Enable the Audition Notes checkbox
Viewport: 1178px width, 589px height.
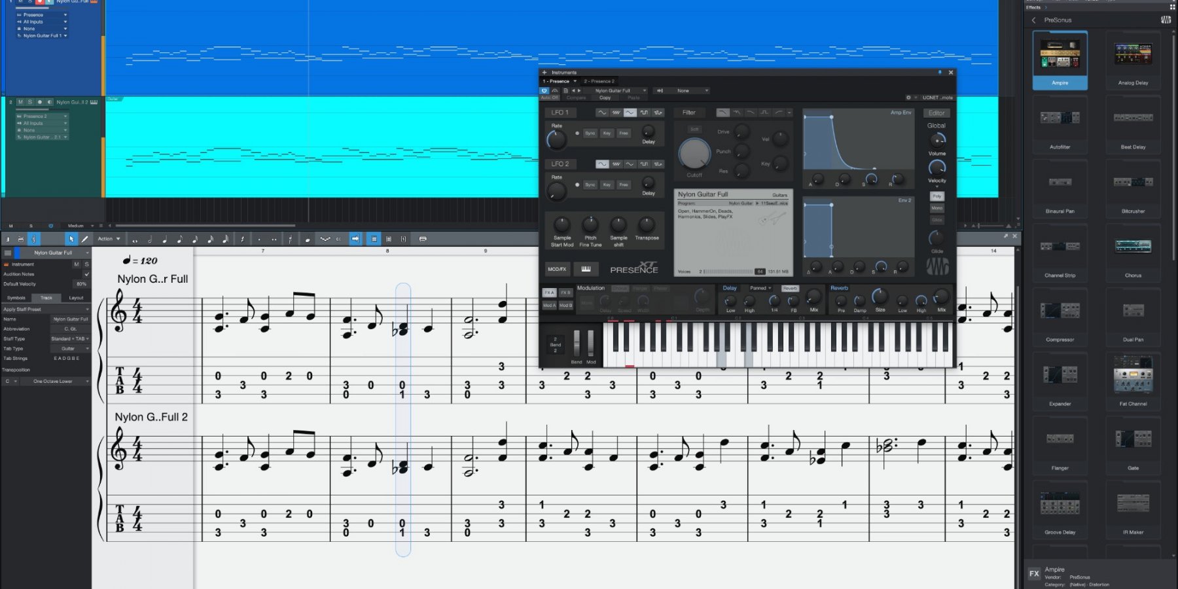point(86,274)
